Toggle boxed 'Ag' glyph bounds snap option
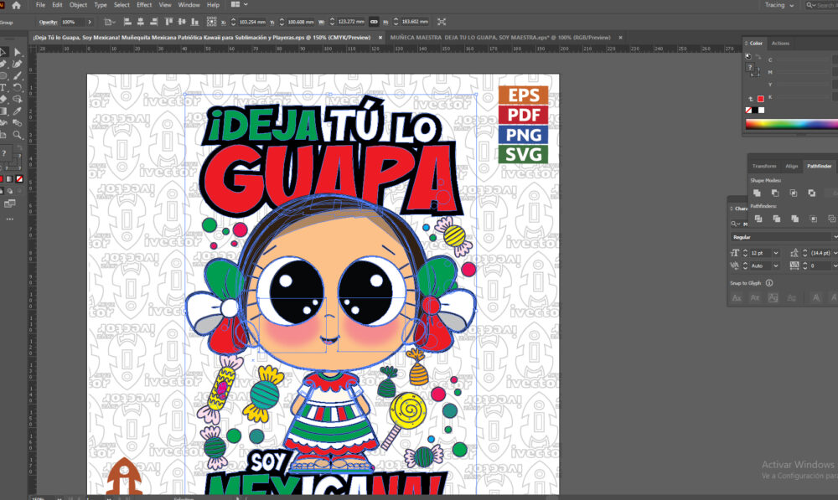Viewport: 838px width, 500px height. pyautogui.click(x=773, y=297)
